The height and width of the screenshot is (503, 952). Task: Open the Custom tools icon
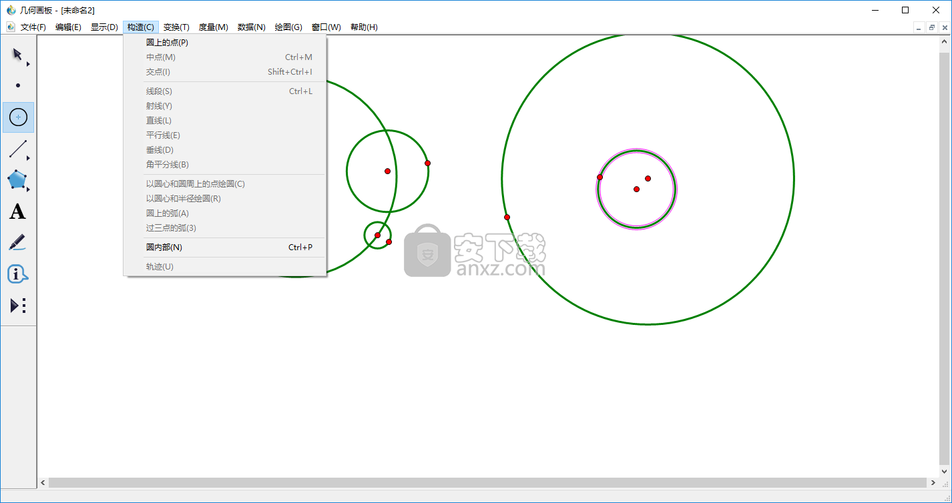click(x=18, y=306)
